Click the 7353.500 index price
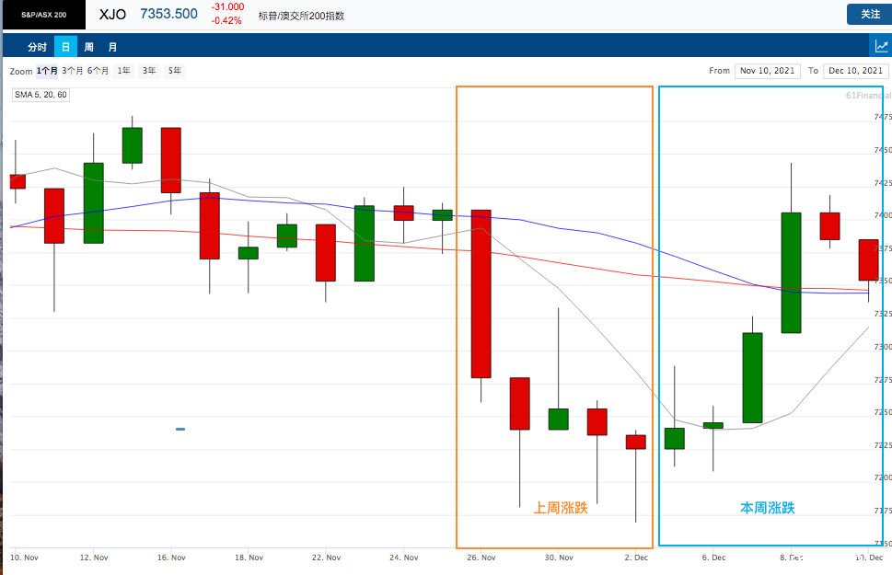Viewport: 892px width, 575px height. coord(169,14)
